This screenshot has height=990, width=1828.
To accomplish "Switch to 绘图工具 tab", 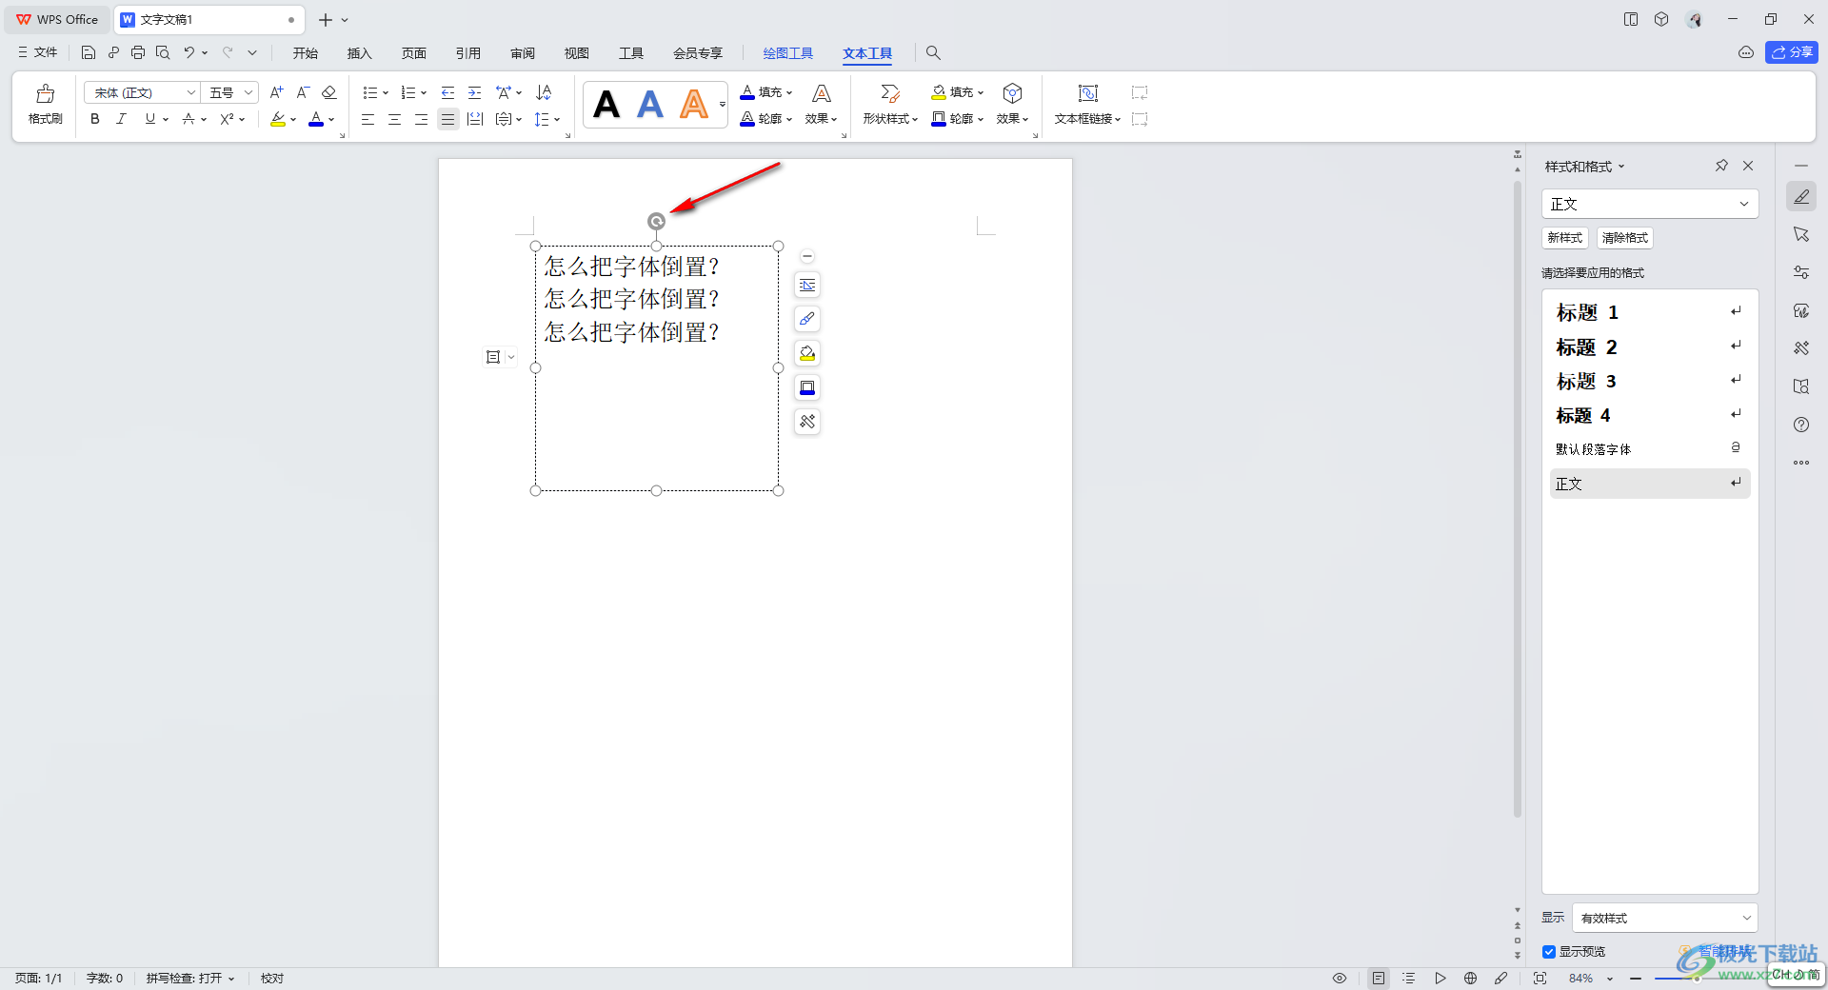I will (x=788, y=53).
